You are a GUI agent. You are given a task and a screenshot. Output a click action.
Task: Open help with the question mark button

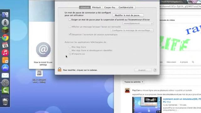click(x=155, y=70)
